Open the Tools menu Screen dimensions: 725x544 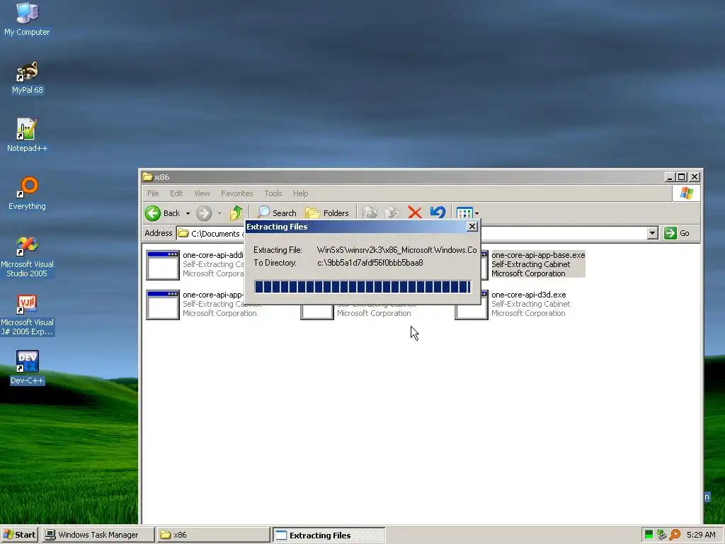(x=273, y=193)
